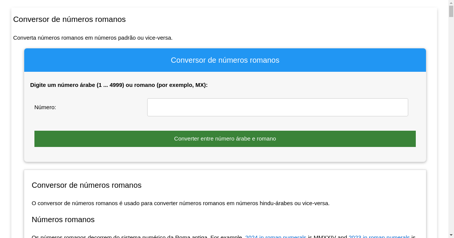Screen dimensions: 454x238
Task: Click the vertical scrollbar thumb
Action: (451, 11)
